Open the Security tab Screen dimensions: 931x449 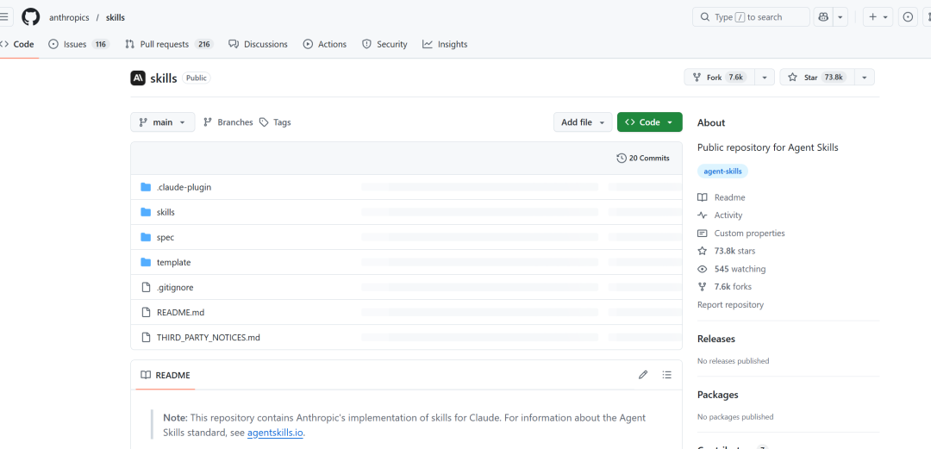coord(384,44)
